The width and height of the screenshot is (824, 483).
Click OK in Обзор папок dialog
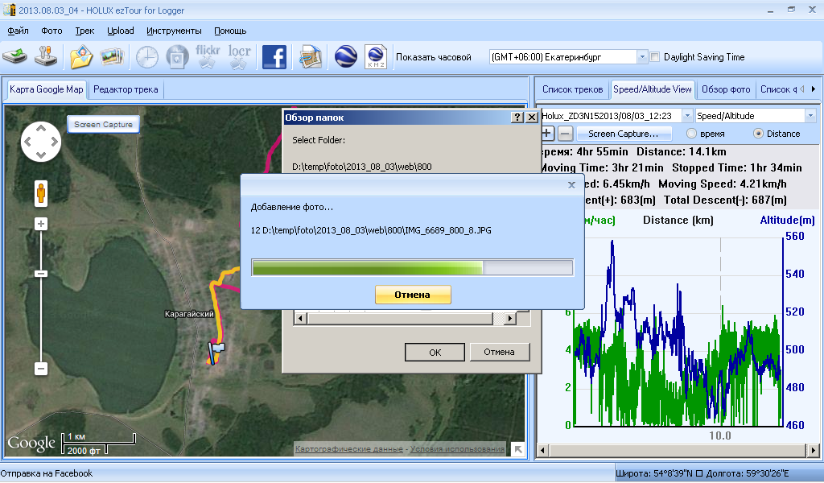[435, 352]
